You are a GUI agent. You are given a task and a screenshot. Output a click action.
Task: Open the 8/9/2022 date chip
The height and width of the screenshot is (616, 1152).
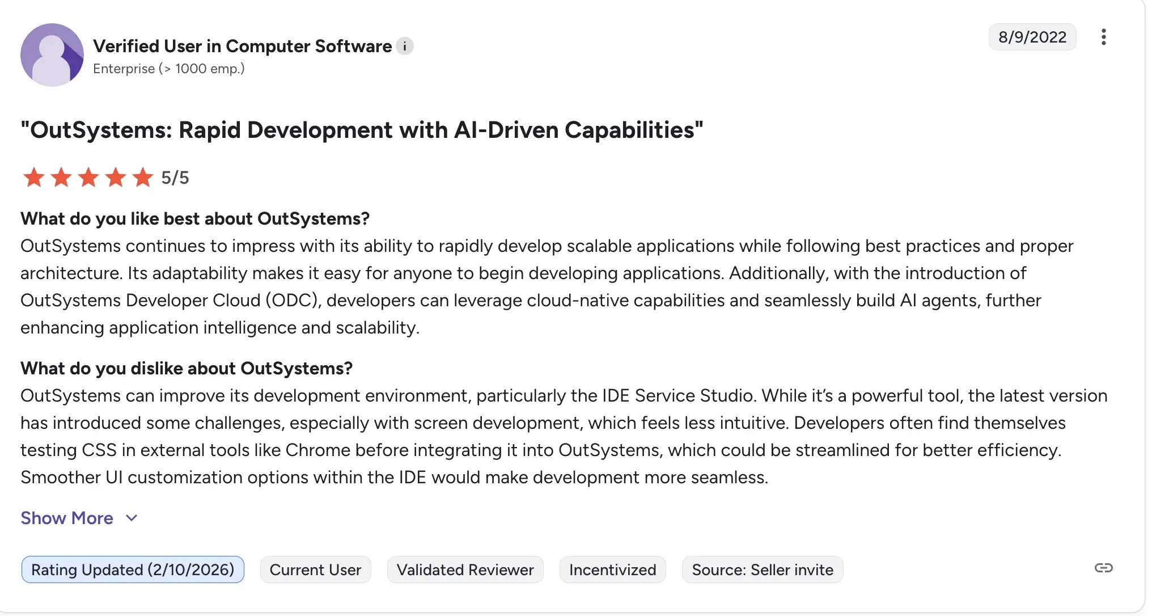[x=1032, y=37]
